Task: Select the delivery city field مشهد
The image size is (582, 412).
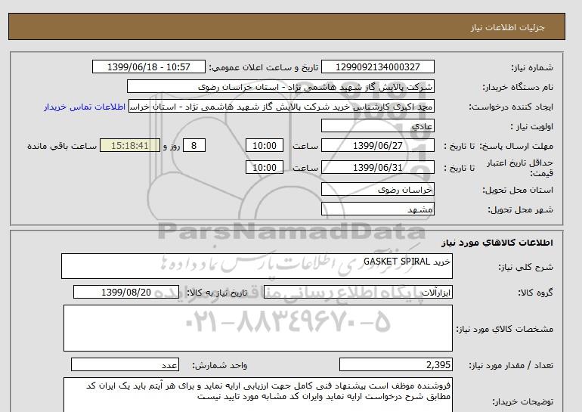Action: (x=377, y=209)
